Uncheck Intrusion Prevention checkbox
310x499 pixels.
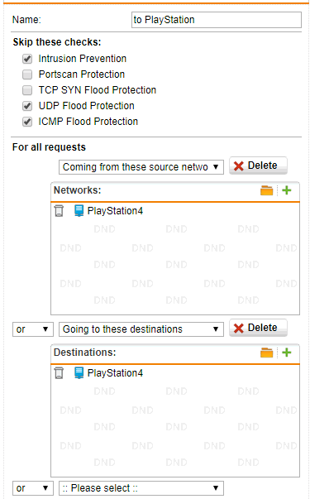pos(27,59)
